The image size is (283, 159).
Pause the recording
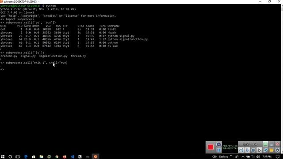click(x=219, y=150)
